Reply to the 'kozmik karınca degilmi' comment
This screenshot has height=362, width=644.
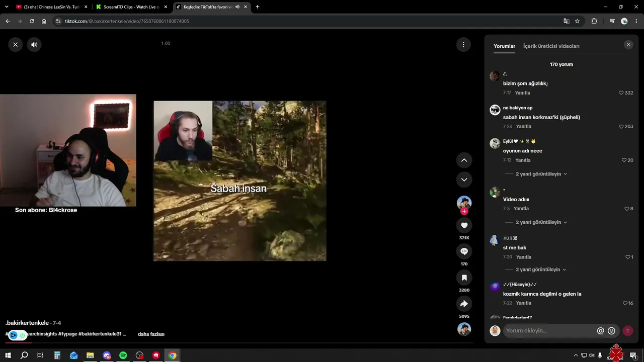click(524, 303)
